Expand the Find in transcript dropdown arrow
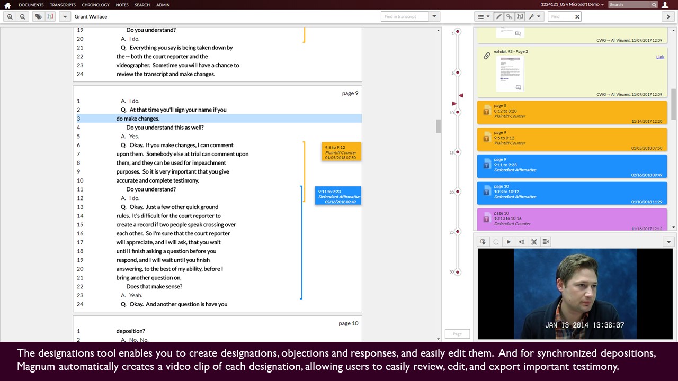Viewport: 678px width, 381px height. (434, 16)
